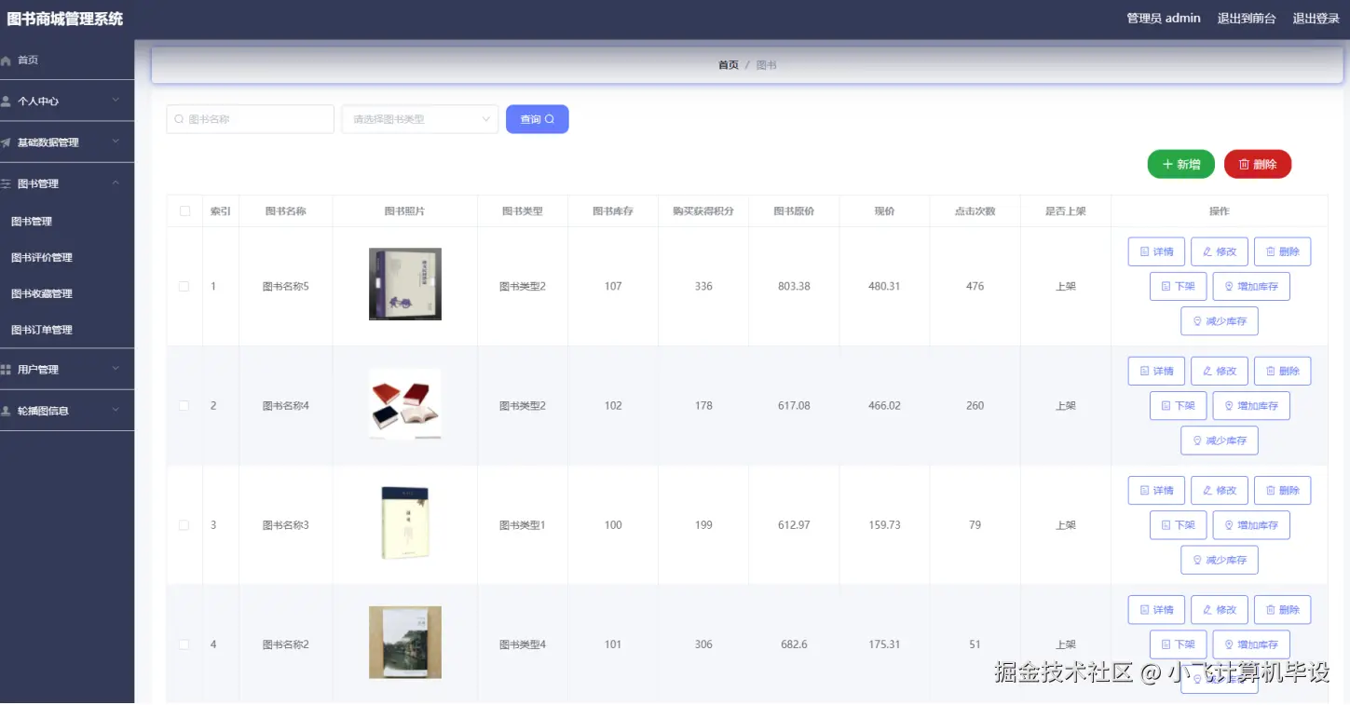
Task: Click the green 新增 button
Action: point(1181,164)
